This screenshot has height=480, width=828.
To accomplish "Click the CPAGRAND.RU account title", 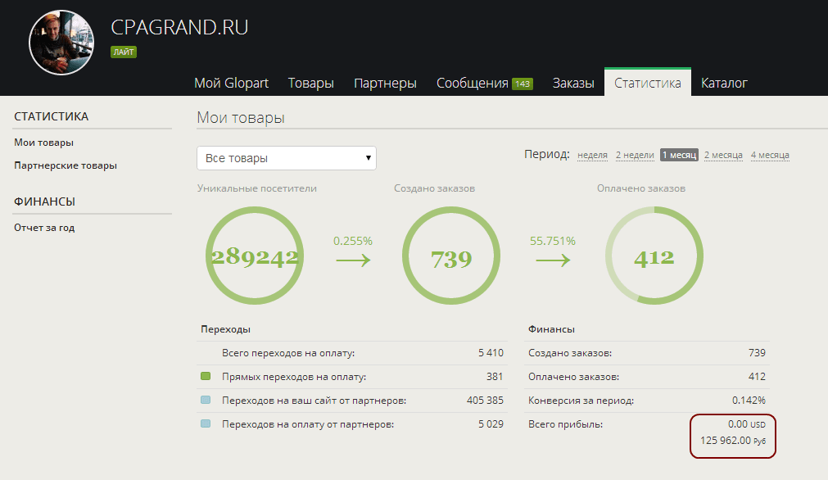I will point(179,28).
